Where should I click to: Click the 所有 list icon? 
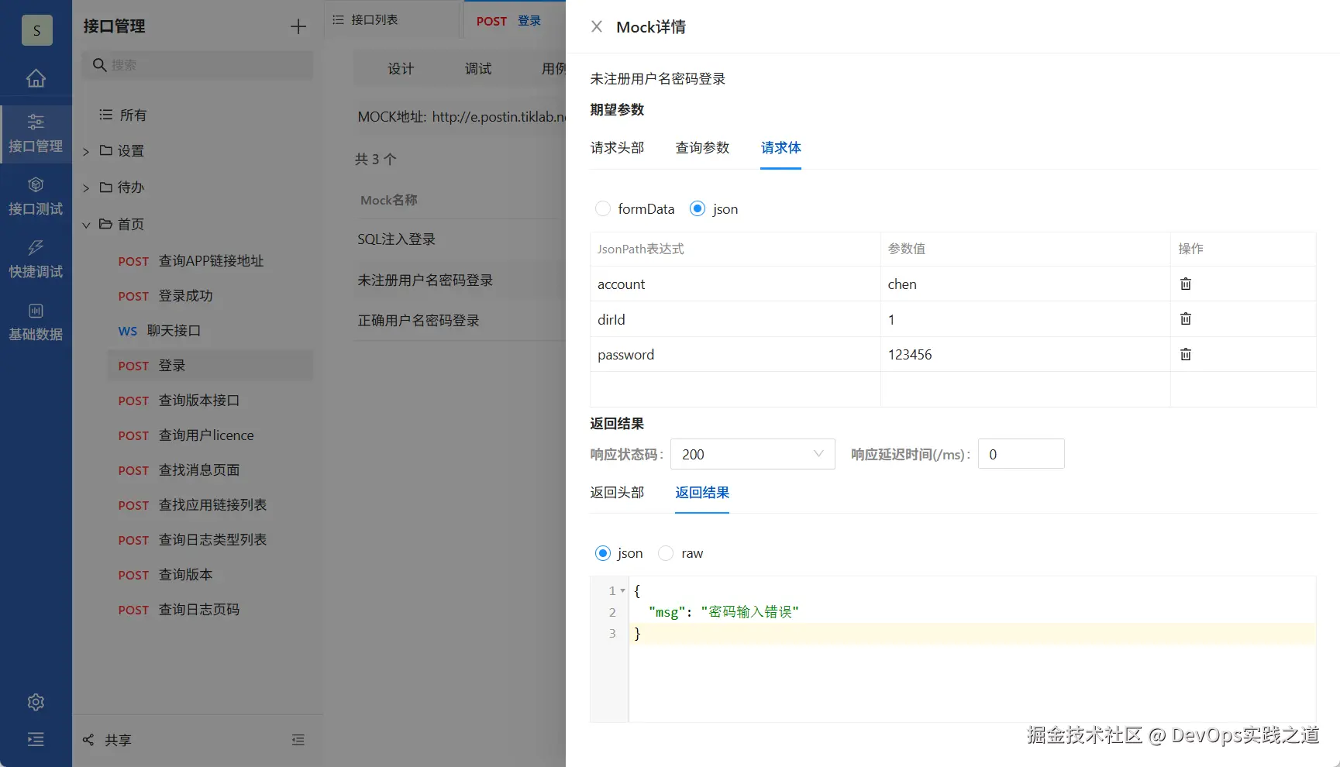(x=106, y=115)
